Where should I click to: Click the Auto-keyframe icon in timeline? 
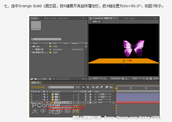click(111, 87)
